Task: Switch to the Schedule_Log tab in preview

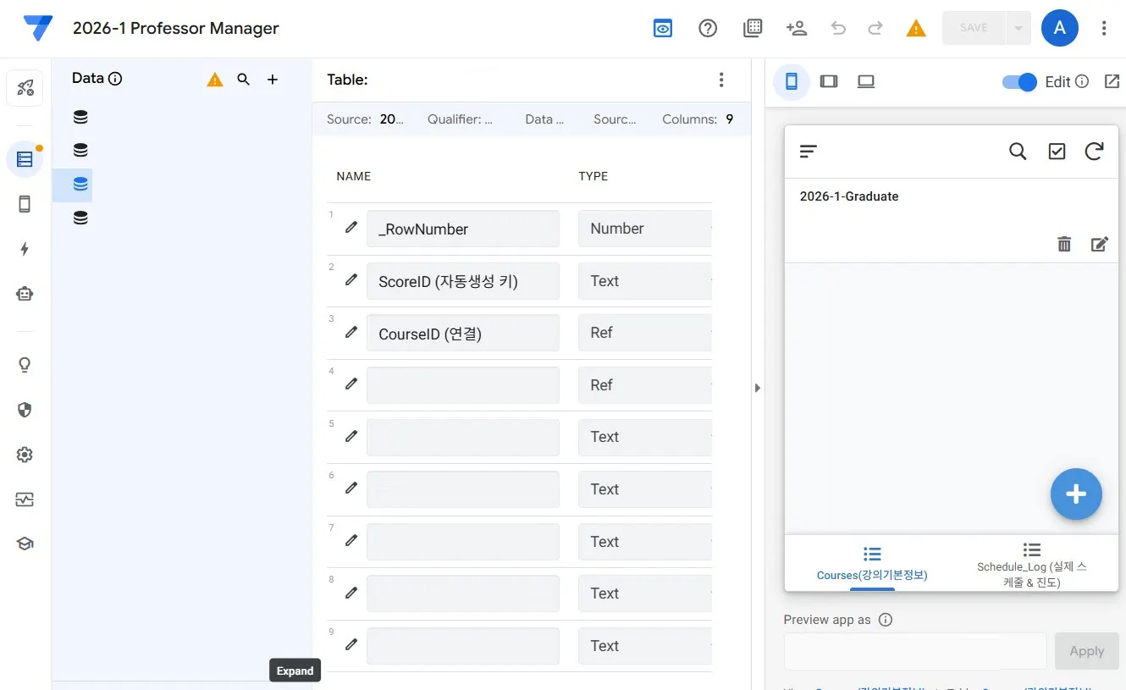Action: click(1030, 563)
